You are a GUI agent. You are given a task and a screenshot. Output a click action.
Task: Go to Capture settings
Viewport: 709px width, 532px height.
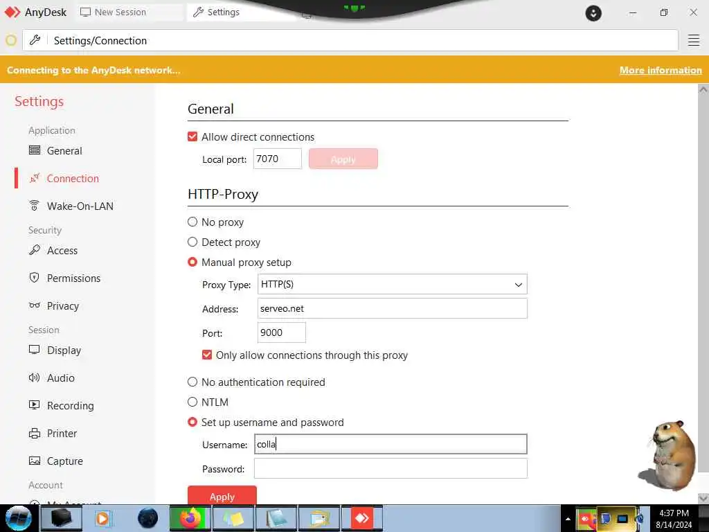tap(64, 461)
